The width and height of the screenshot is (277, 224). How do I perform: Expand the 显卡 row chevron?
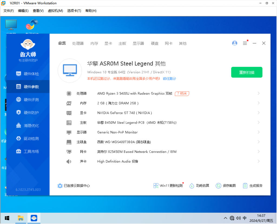click(259, 113)
